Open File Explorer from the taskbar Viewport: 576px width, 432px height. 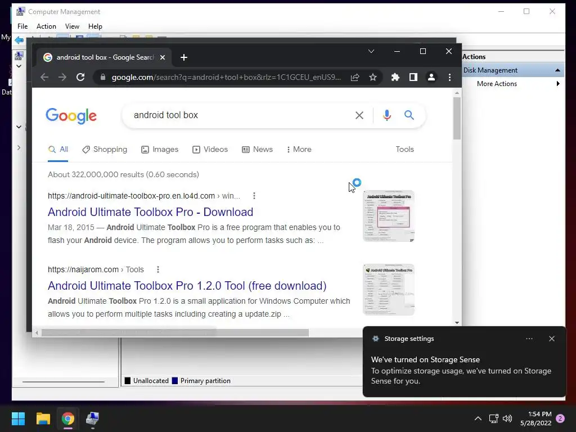(43, 418)
